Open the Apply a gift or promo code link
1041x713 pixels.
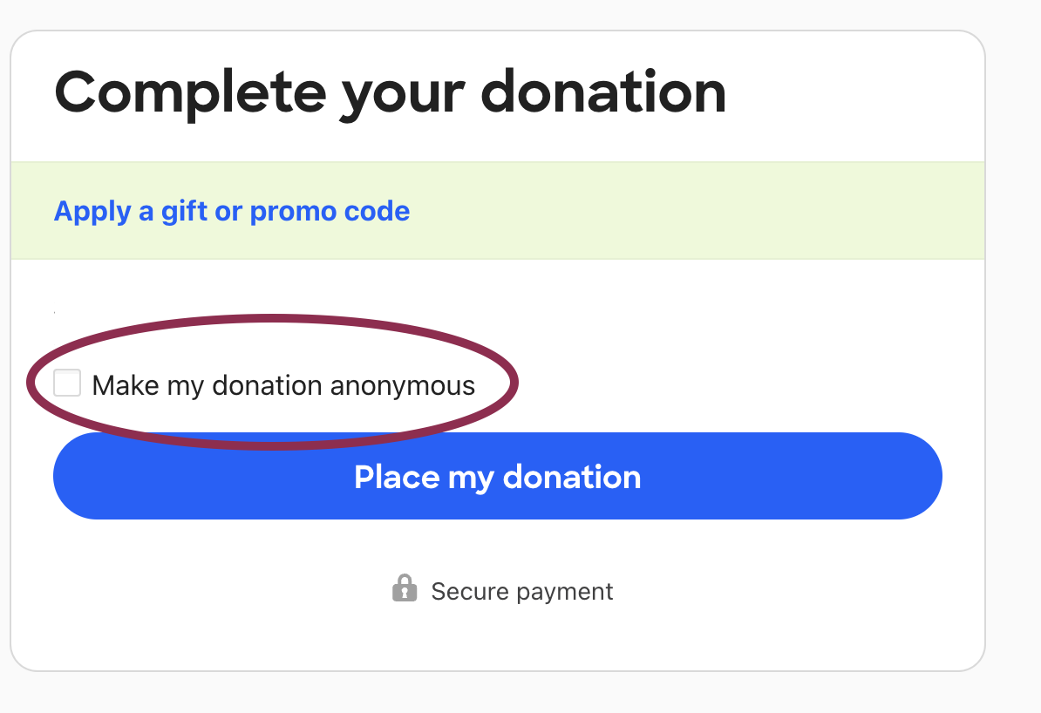pos(232,211)
